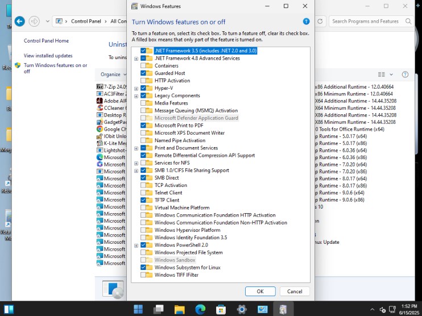
Task: Check the Named Pipe Activation checkbox
Action: pos(143,140)
